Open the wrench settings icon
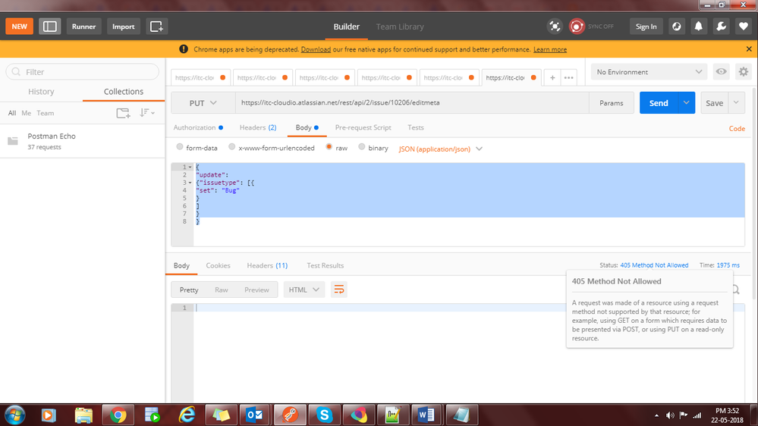The image size is (758, 426). click(722, 27)
